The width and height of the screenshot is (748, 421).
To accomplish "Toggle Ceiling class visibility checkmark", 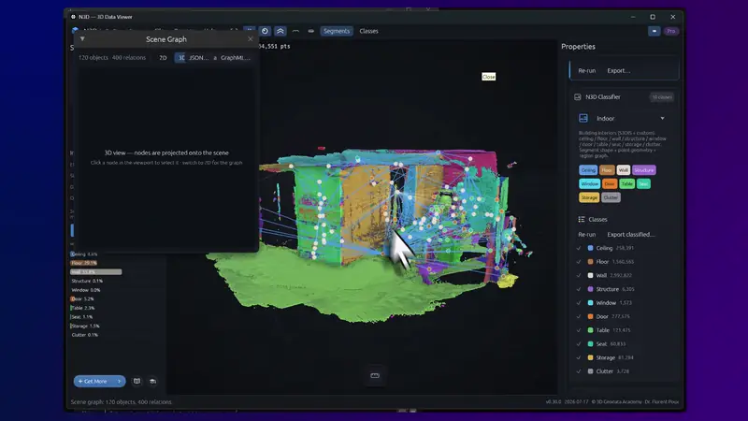I will pyautogui.click(x=579, y=248).
